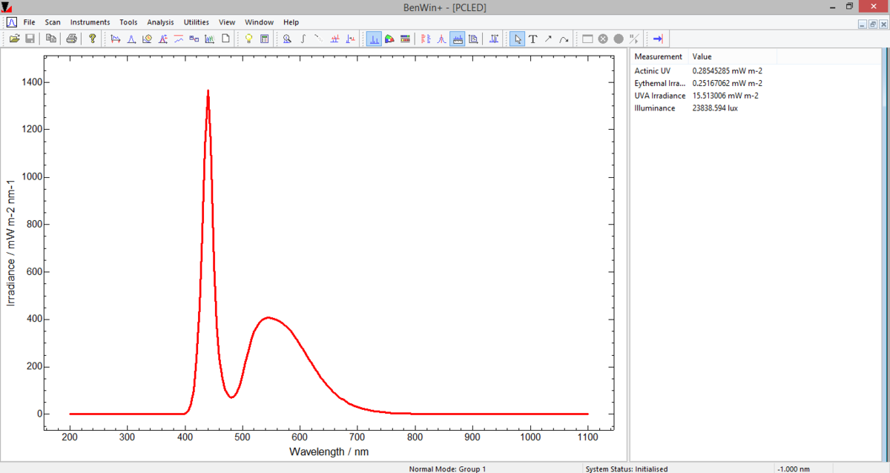Select the Text annotation tool
The height and width of the screenshot is (473, 890).
point(533,38)
